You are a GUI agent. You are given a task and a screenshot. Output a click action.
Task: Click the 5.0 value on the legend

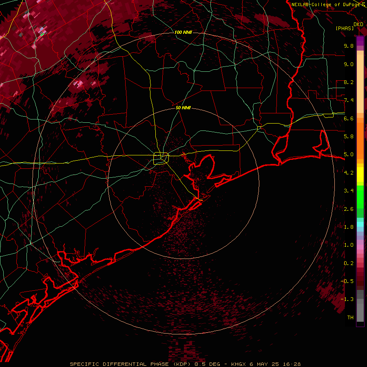pos(349,155)
